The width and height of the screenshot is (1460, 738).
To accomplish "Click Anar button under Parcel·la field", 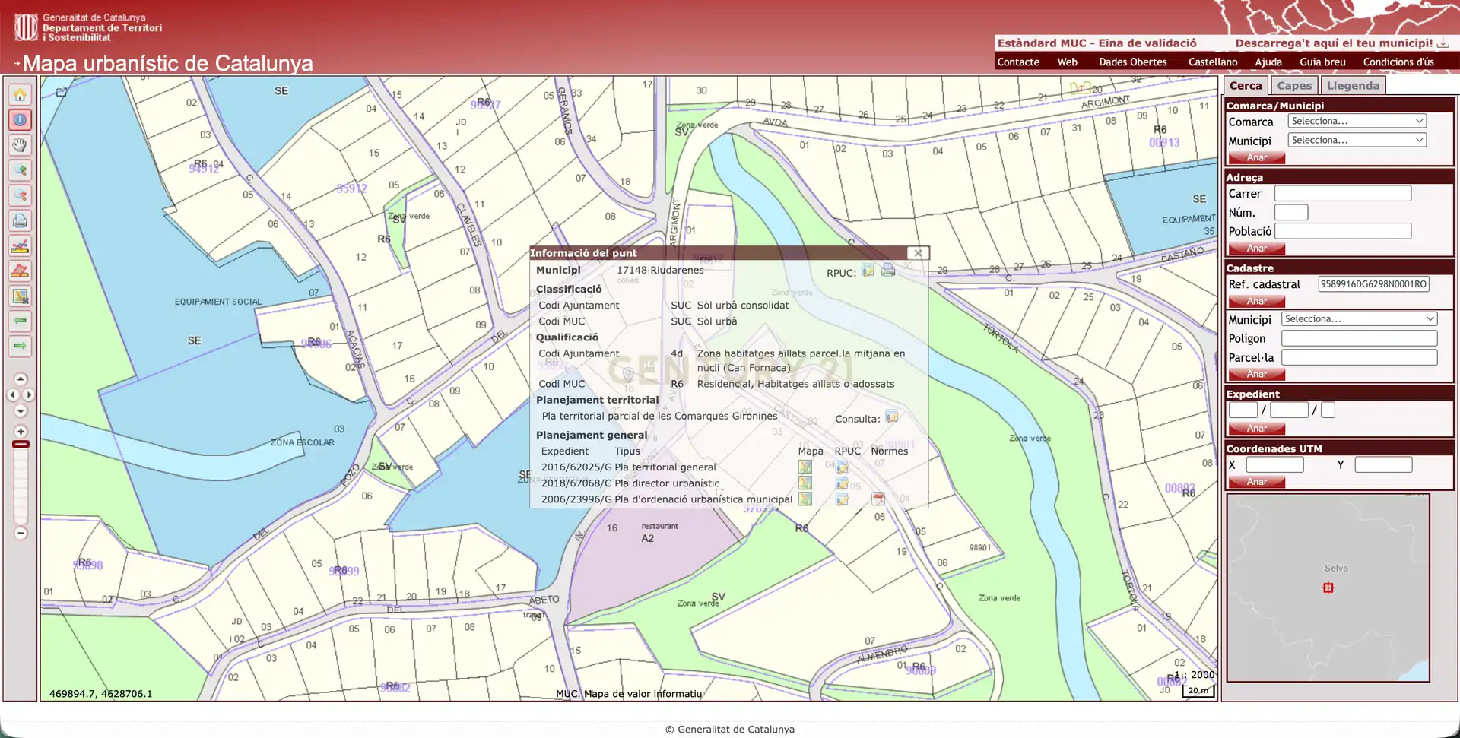I will 1256,375.
